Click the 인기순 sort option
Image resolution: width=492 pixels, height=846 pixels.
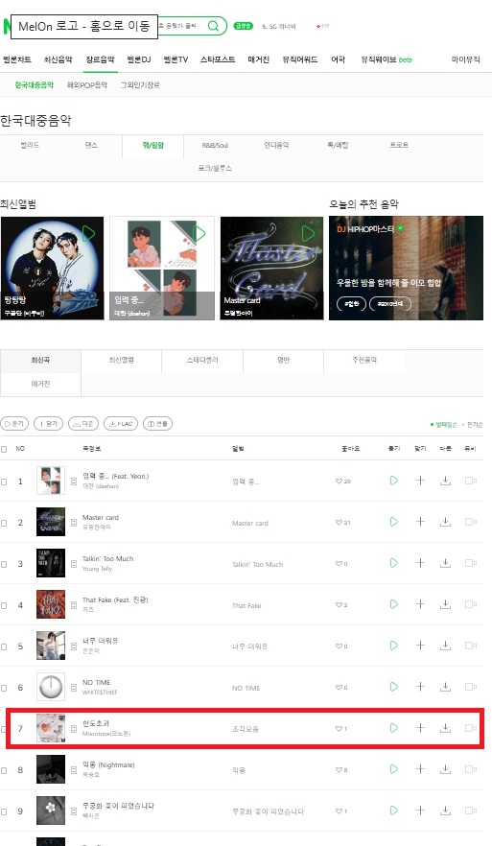point(474,425)
